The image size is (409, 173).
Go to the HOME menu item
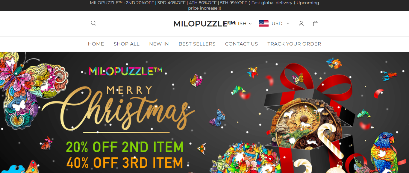coord(96,44)
